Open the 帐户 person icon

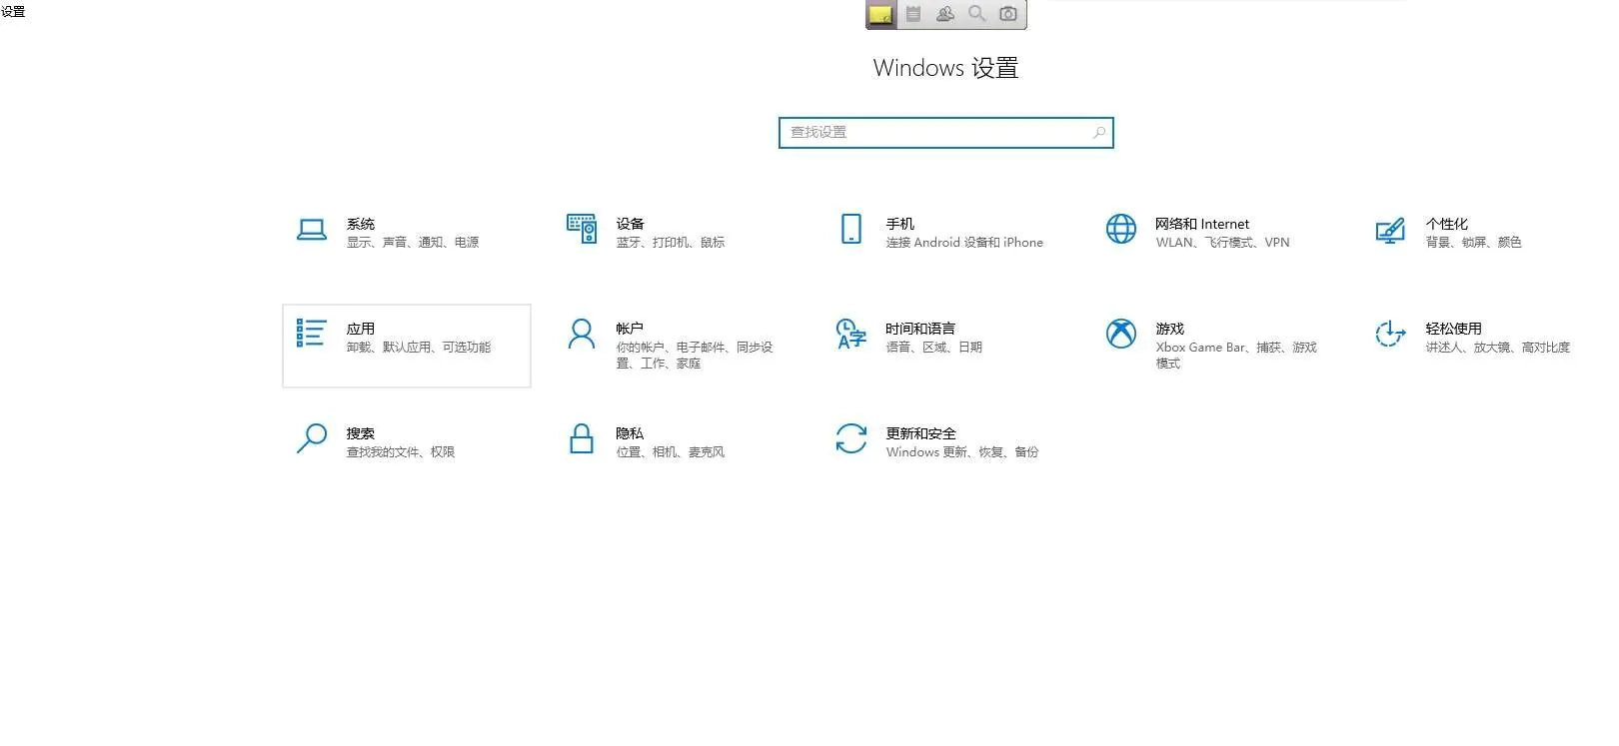point(582,334)
